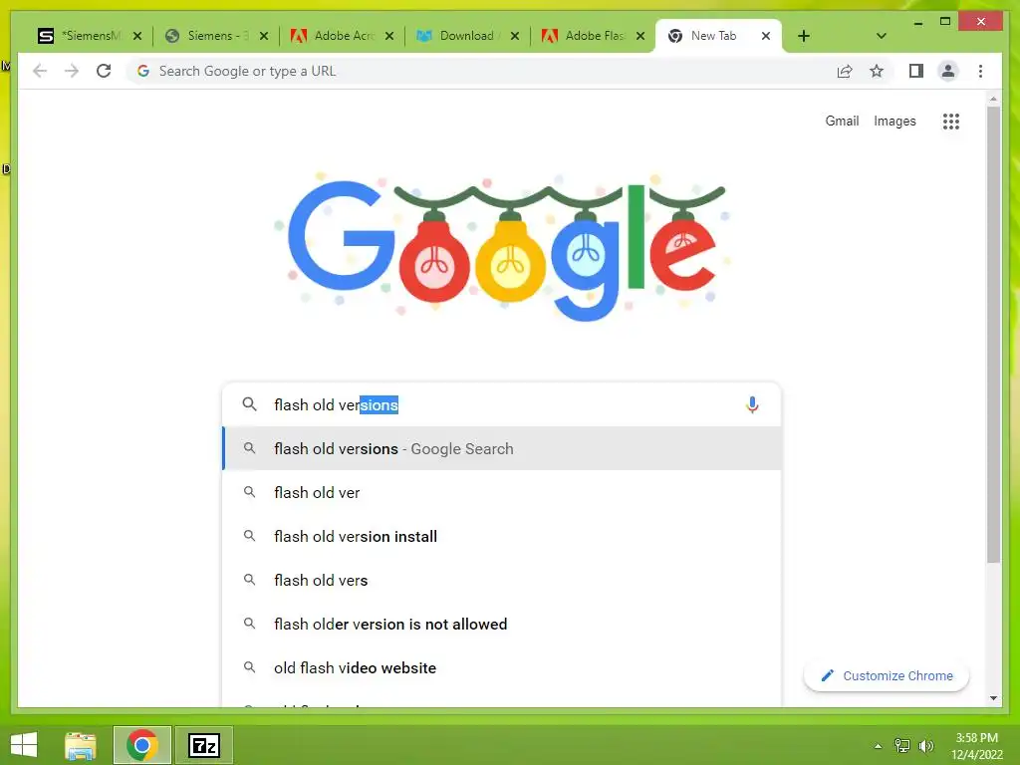Screen dimensions: 1020x765
Task: Close the Adobe Acro tab
Action: (389, 36)
